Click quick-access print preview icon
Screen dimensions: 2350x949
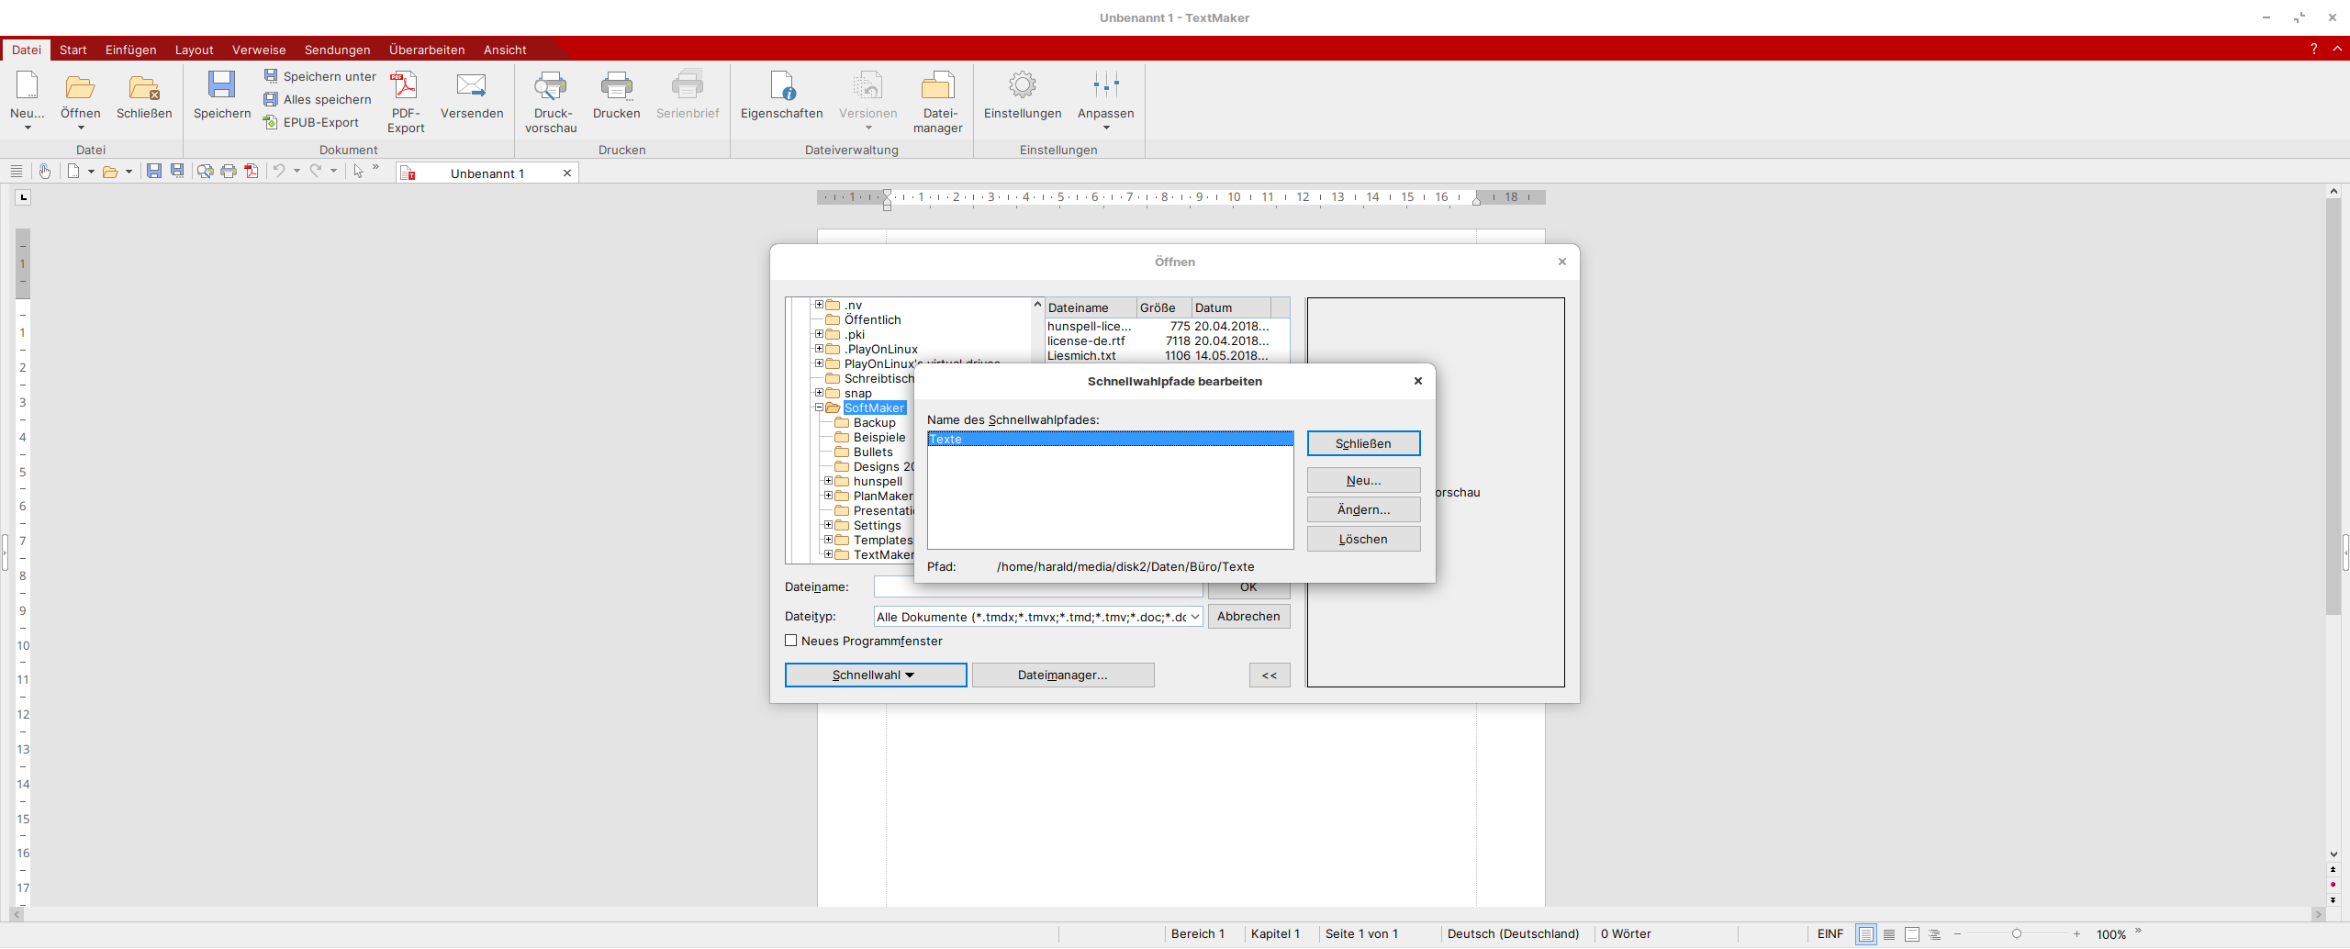click(x=205, y=172)
